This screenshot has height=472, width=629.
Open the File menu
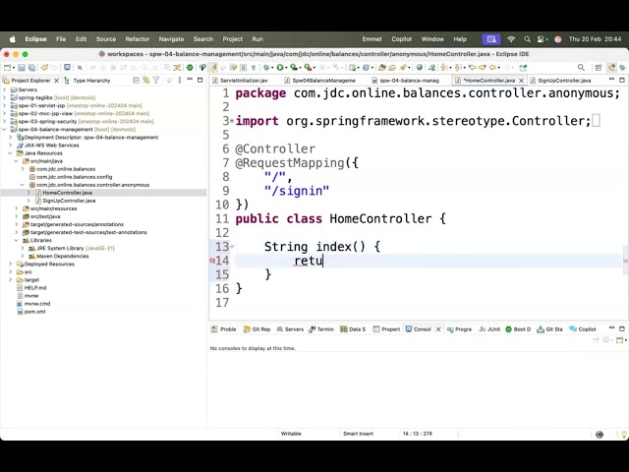(x=61, y=39)
